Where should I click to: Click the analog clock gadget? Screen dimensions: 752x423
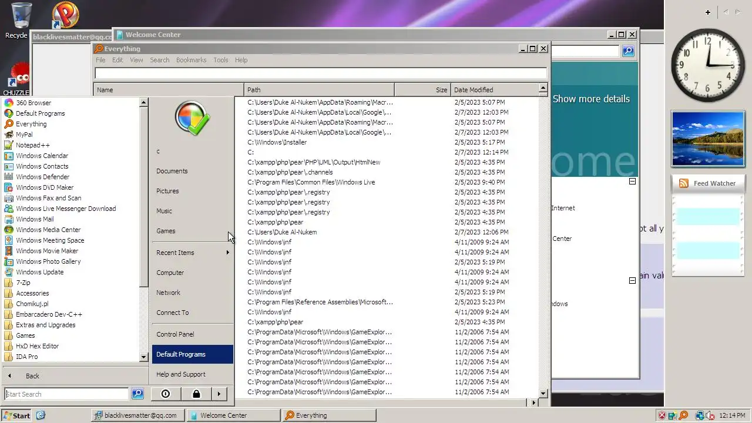click(x=707, y=65)
